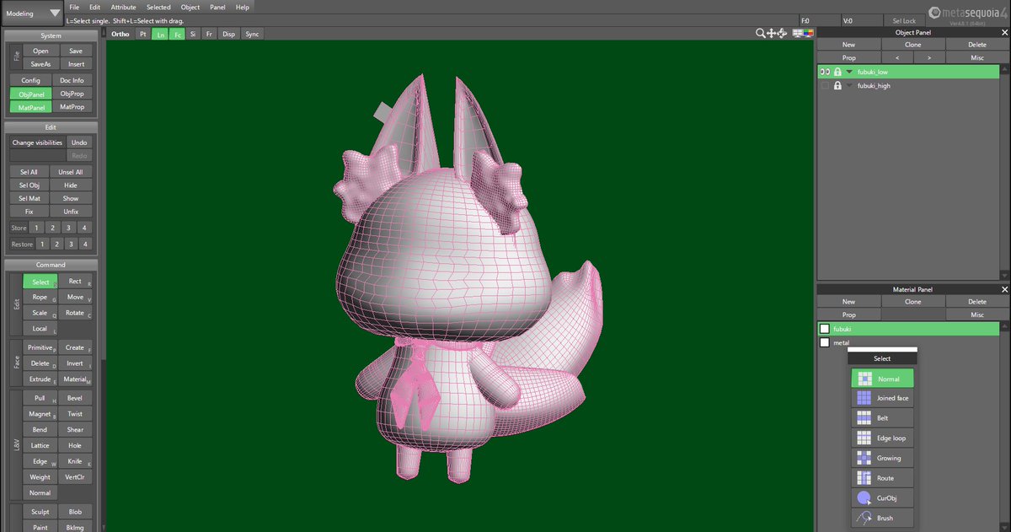Choose Joined face selection mode
The image size is (1011, 532).
882,398
